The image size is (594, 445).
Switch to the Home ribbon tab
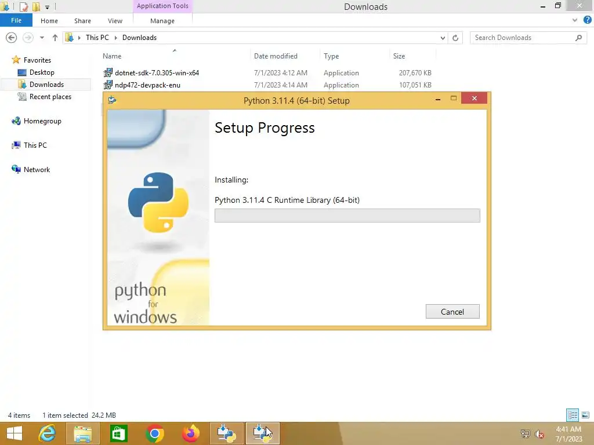[x=49, y=21]
